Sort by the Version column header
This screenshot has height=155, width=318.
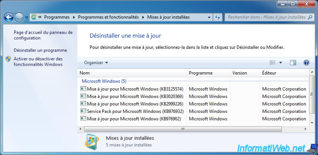(245, 73)
